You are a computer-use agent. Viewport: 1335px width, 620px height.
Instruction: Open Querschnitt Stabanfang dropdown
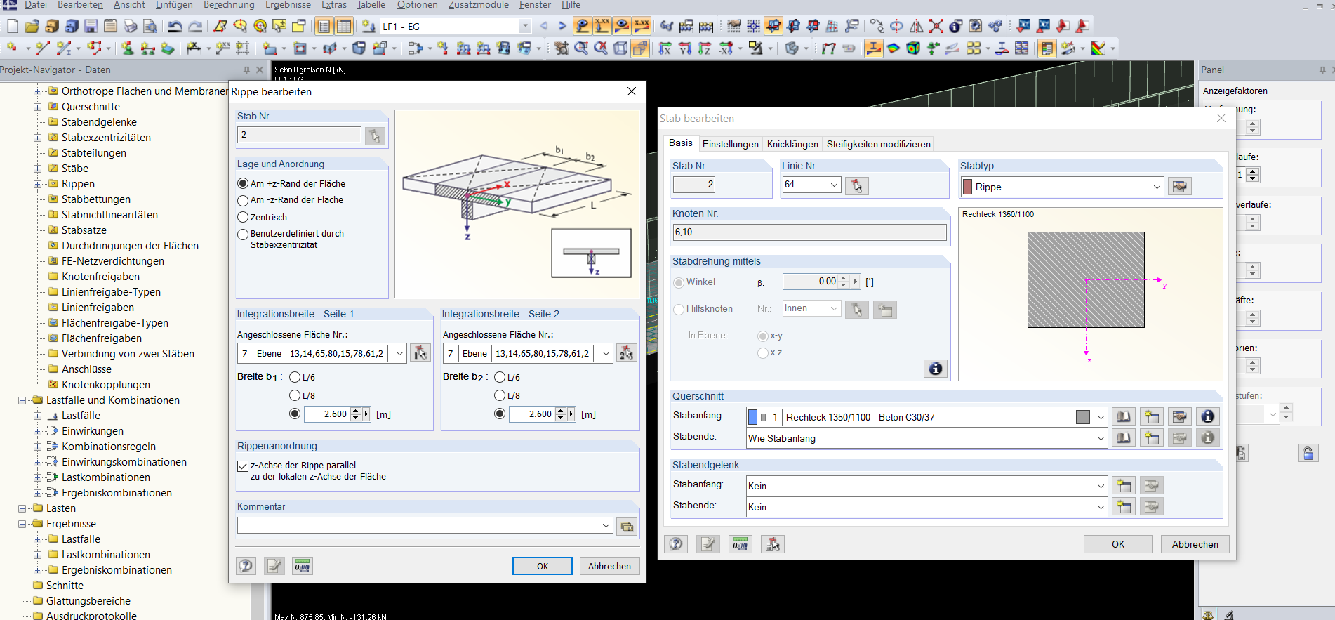point(1101,417)
